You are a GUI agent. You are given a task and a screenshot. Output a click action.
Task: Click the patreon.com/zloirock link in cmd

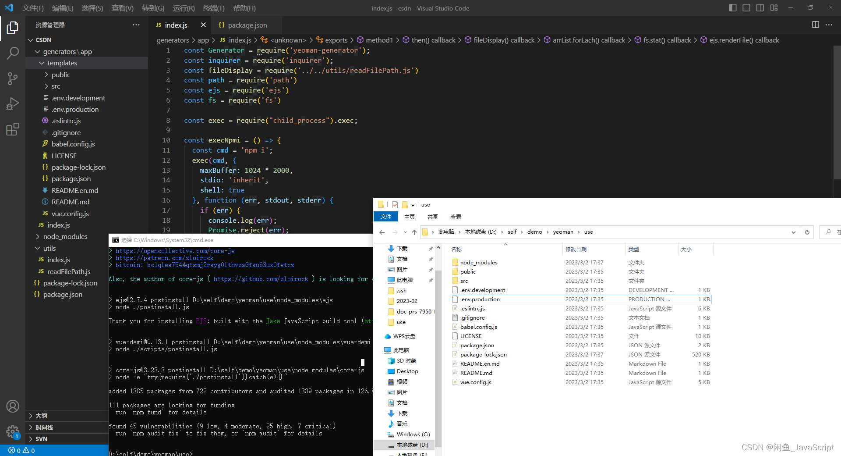point(165,258)
